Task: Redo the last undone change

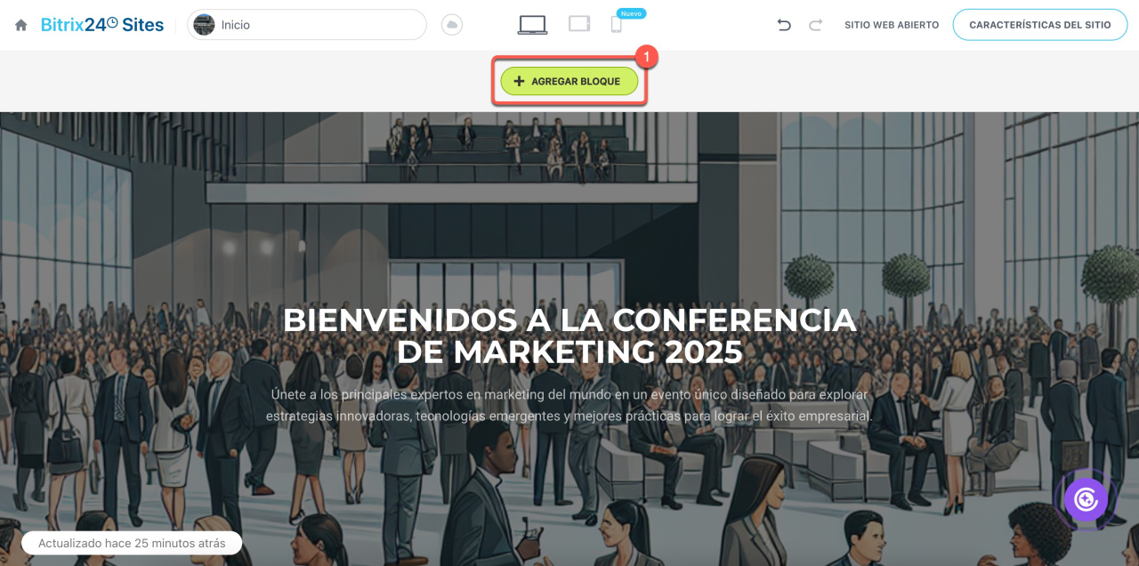Action: [815, 25]
